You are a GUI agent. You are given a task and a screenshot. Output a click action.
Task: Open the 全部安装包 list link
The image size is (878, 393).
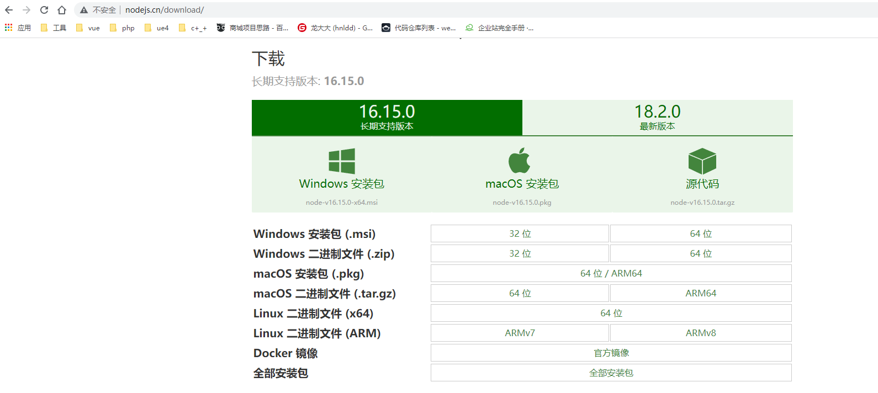[611, 373]
